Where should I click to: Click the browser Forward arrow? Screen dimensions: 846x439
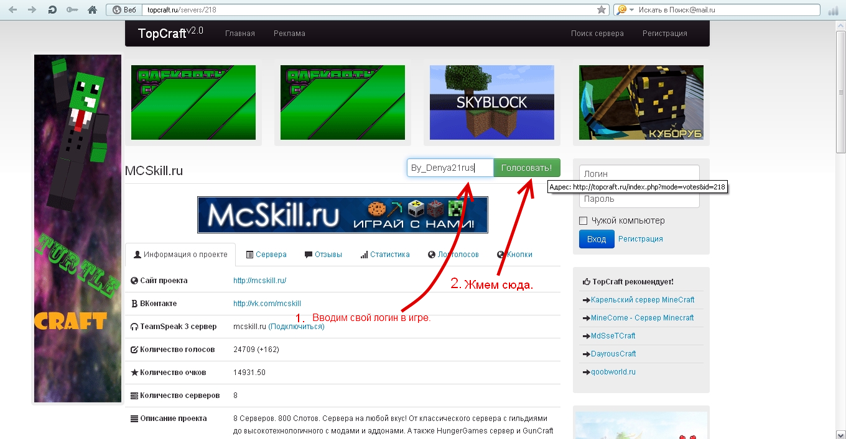(32, 9)
